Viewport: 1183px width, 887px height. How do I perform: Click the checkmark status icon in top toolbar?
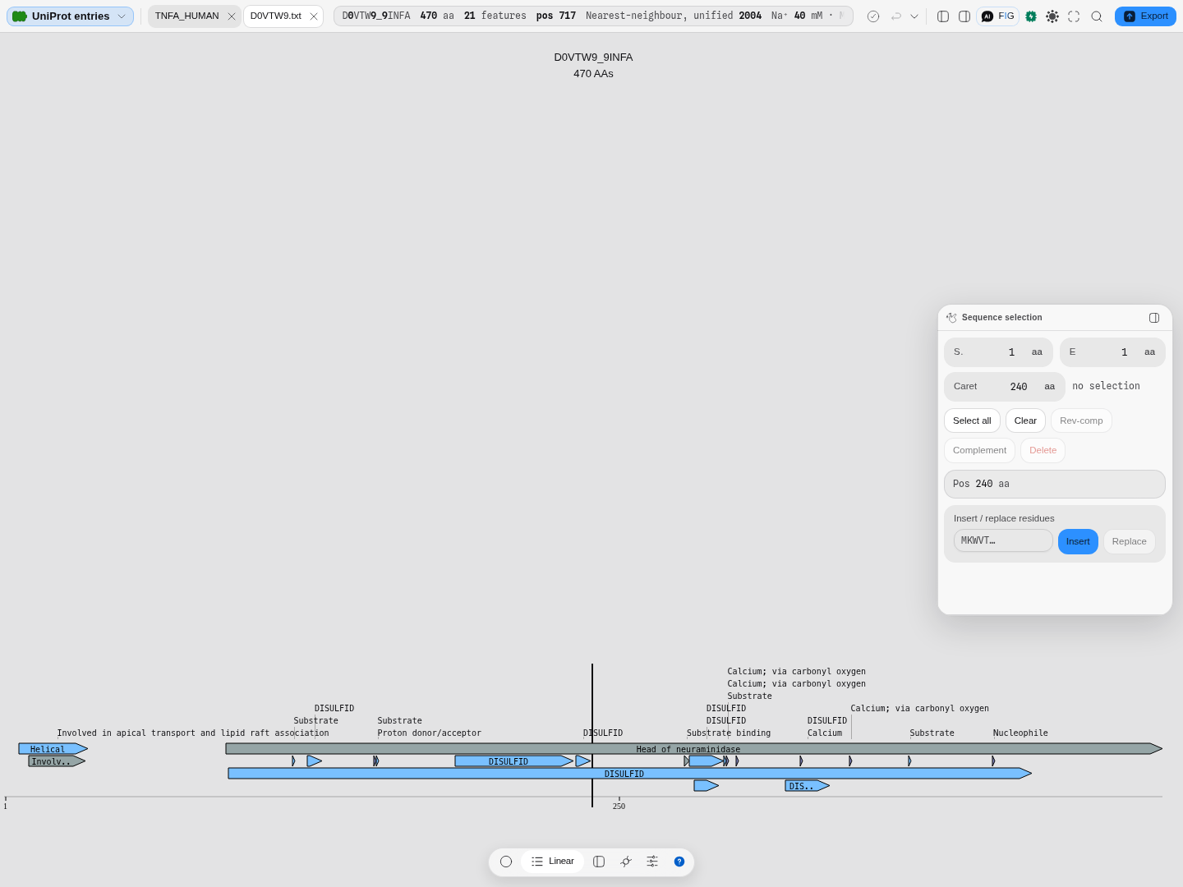[873, 16]
